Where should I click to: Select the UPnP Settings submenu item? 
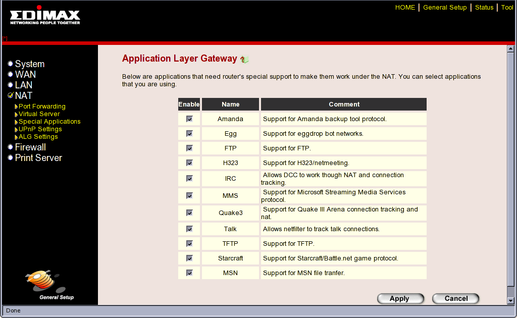(40, 129)
